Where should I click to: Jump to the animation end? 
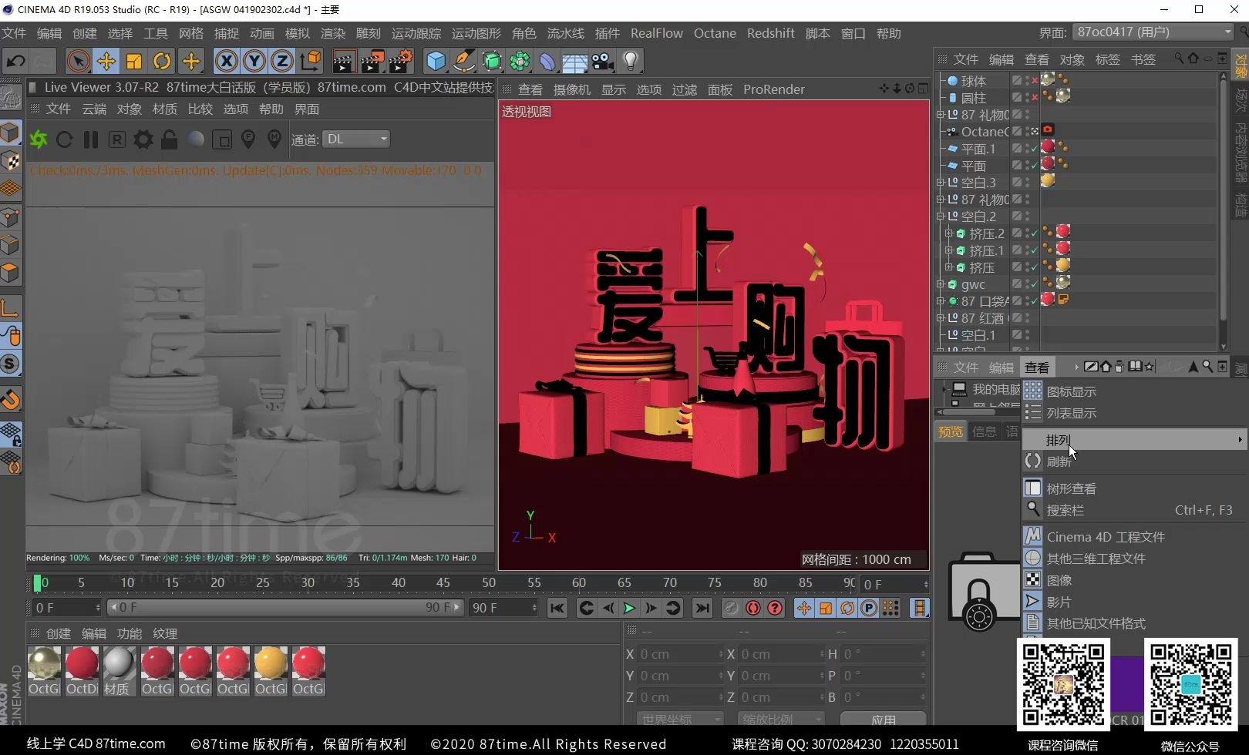[702, 608]
